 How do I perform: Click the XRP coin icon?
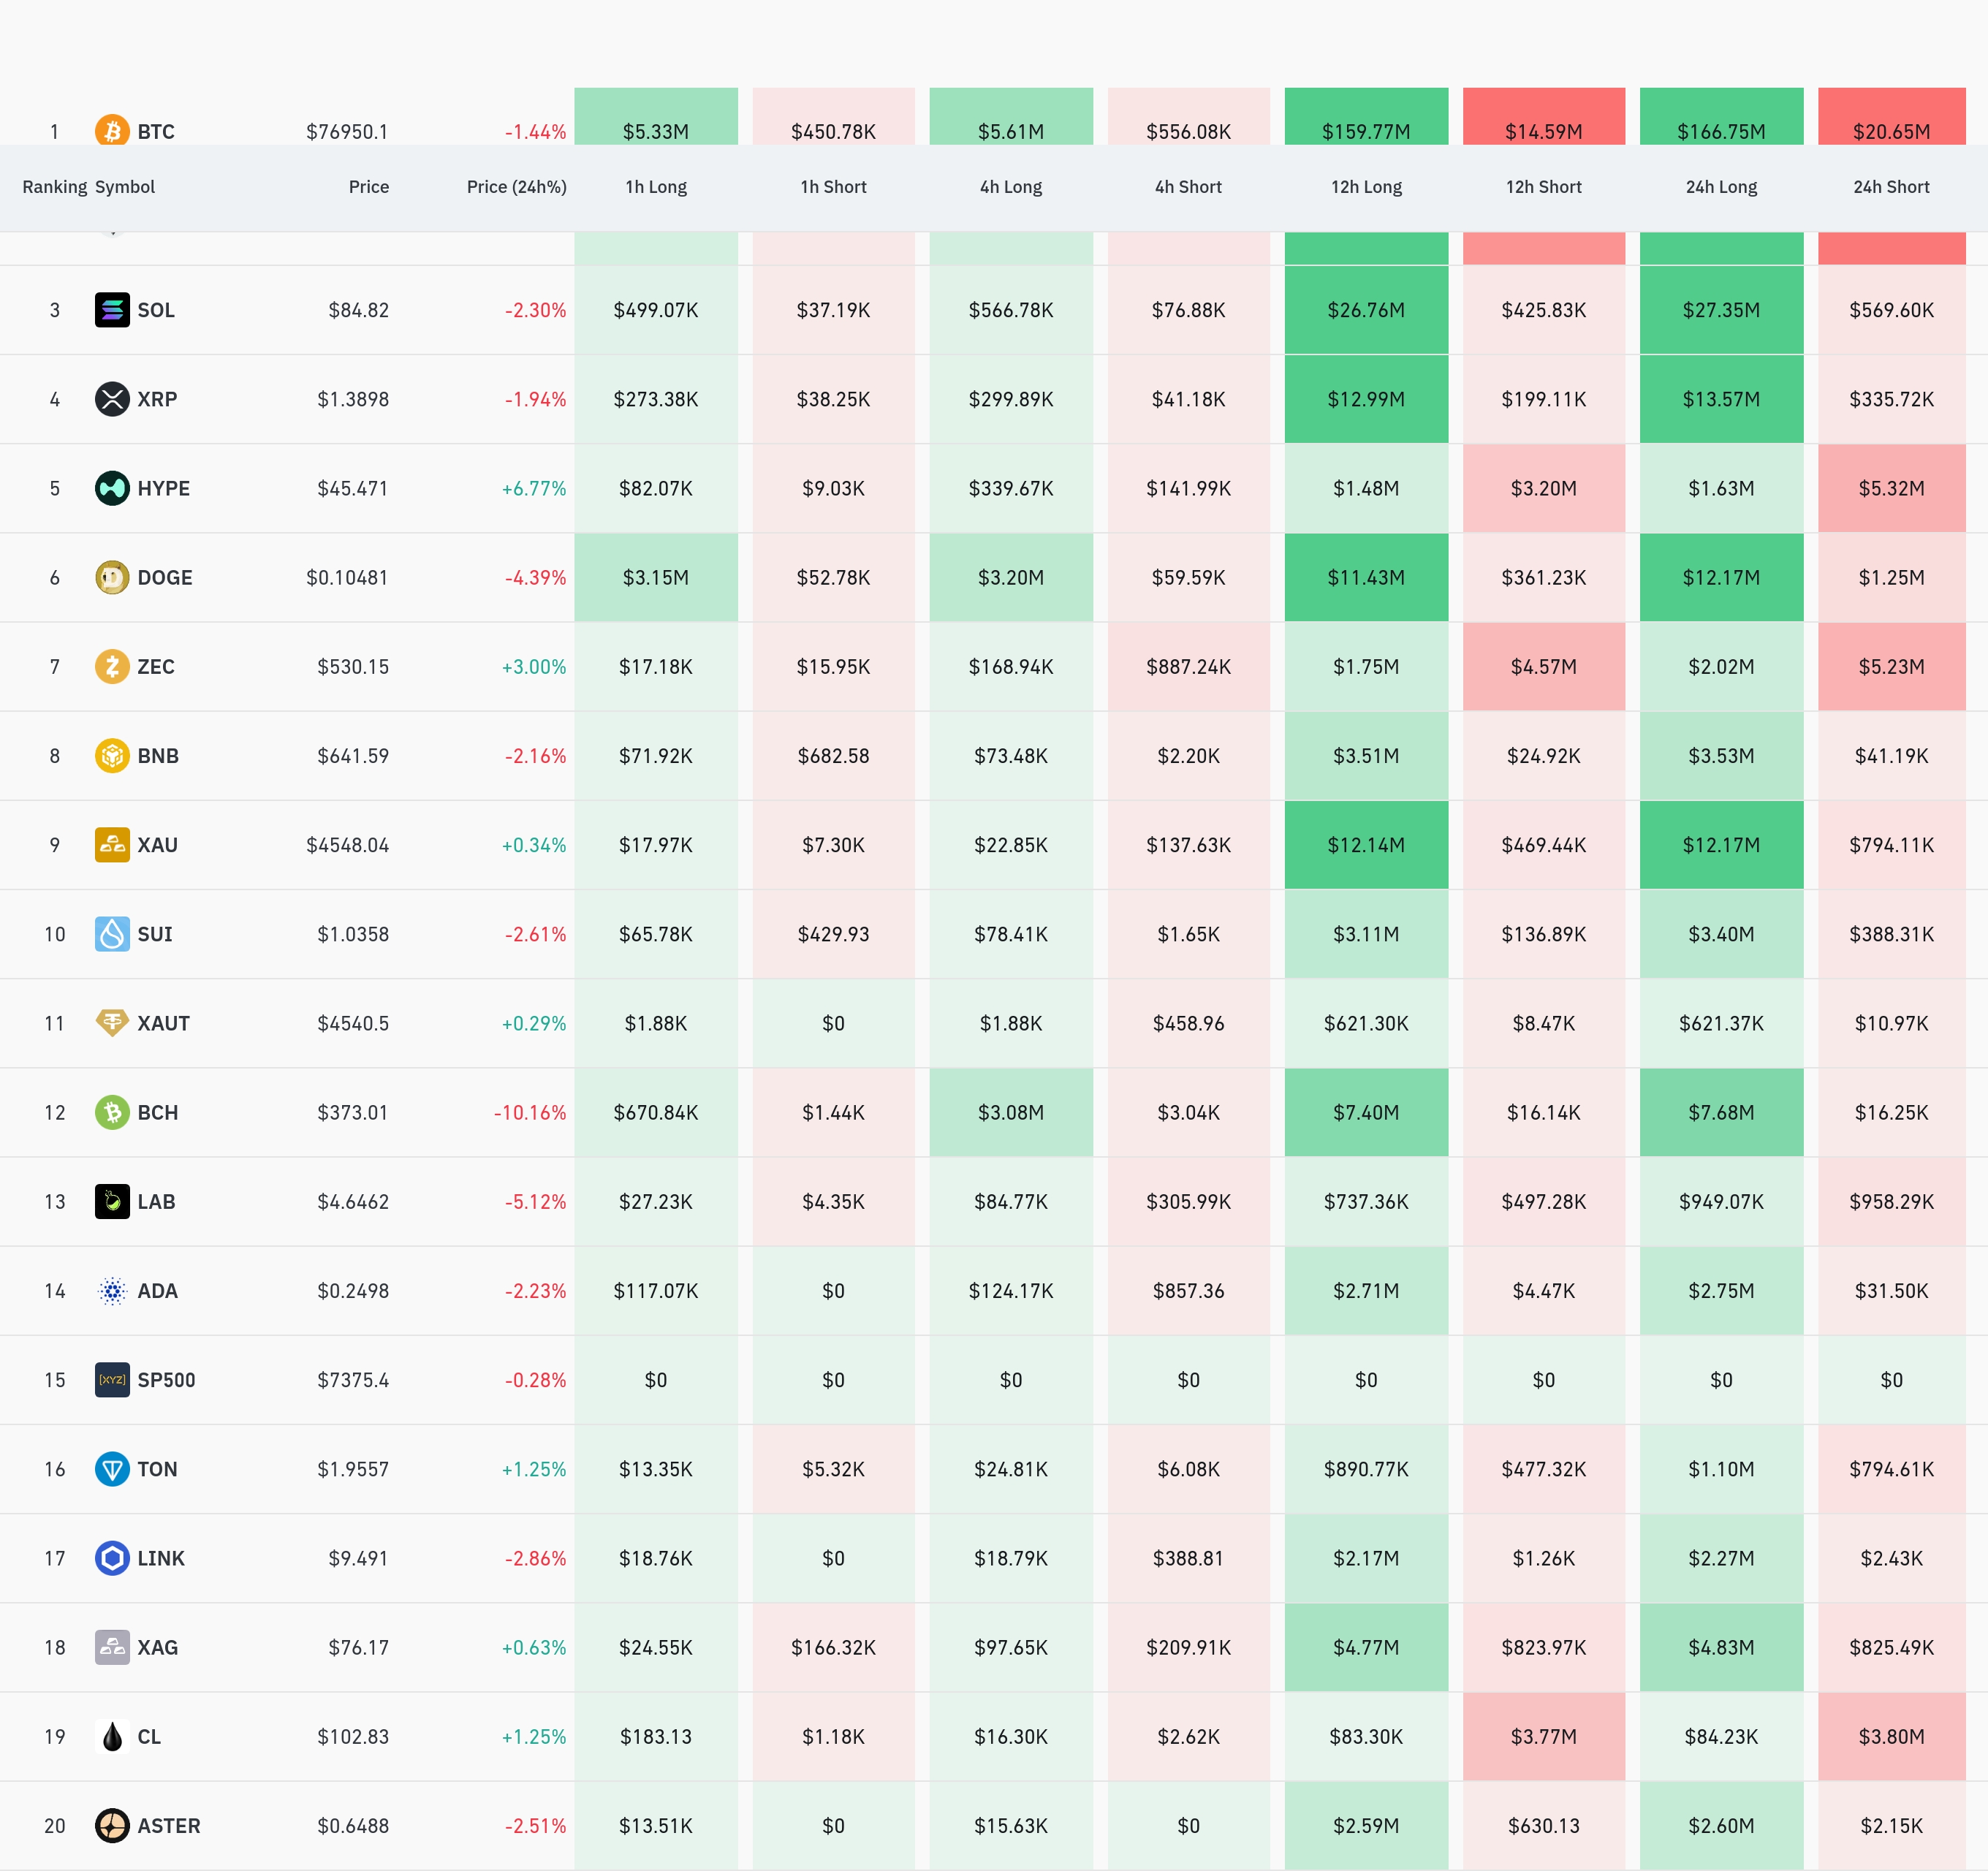(x=112, y=399)
